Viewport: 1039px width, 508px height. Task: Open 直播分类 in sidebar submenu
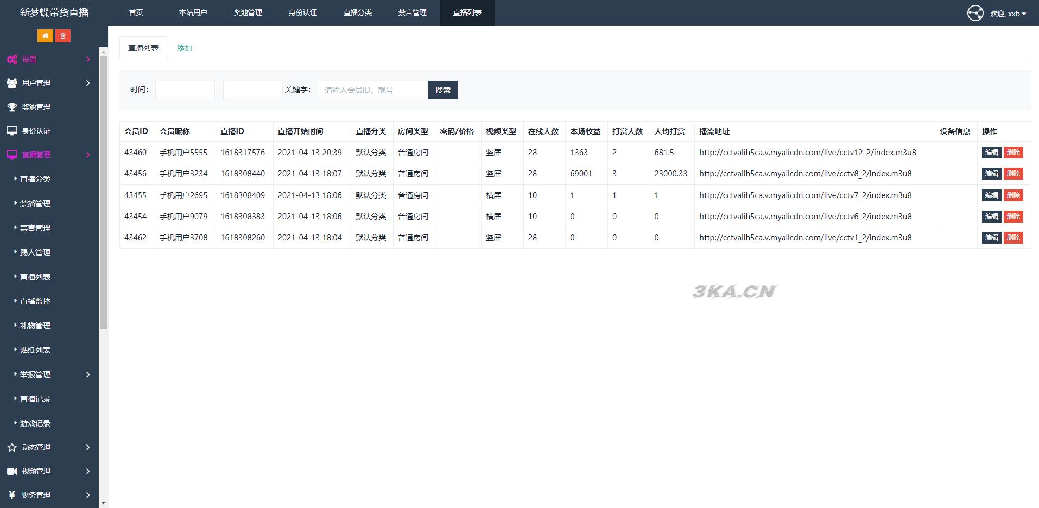point(35,179)
